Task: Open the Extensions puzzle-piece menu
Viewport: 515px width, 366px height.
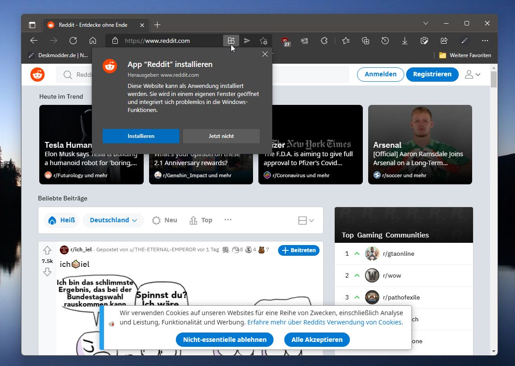Action: click(x=324, y=41)
